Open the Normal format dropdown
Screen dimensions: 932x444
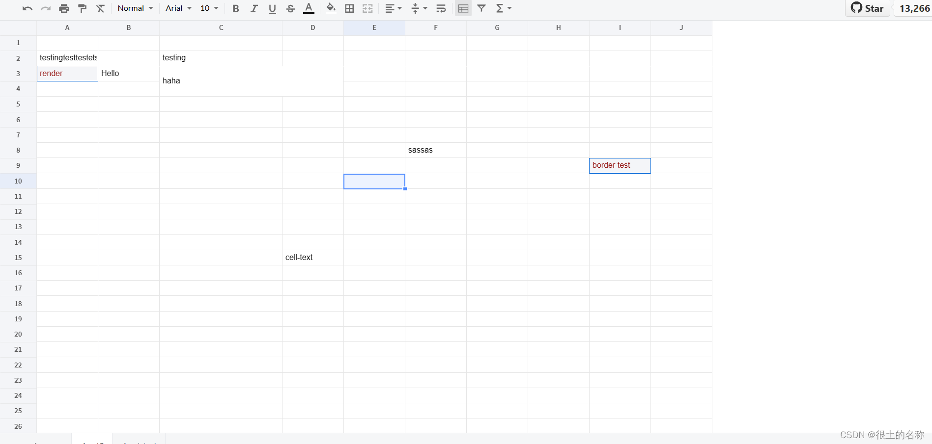click(136, 8)
